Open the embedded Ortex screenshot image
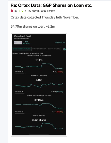111x143 pixels. [x=39, y=85]
